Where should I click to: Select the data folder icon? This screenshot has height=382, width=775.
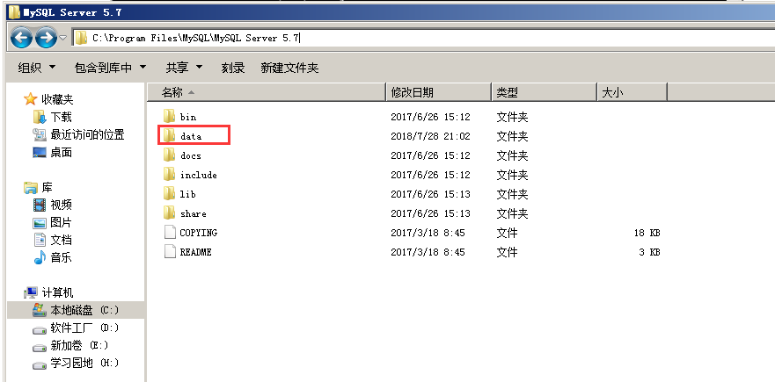[170, 135]
